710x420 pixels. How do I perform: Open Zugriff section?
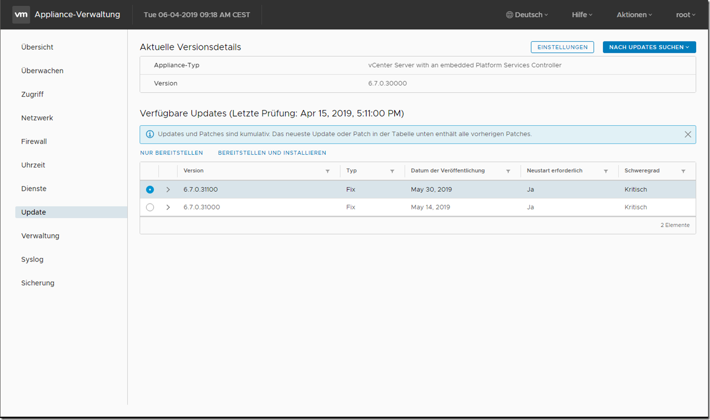(33, 94)
